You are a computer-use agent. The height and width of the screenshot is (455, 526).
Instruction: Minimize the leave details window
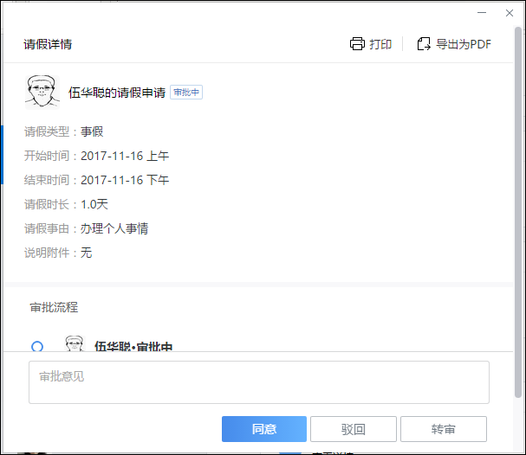coord(481,13)
